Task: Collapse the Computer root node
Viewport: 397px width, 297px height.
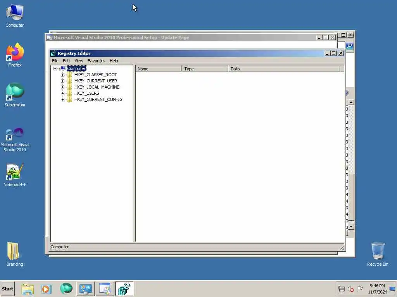Action: tap(55, 69)
